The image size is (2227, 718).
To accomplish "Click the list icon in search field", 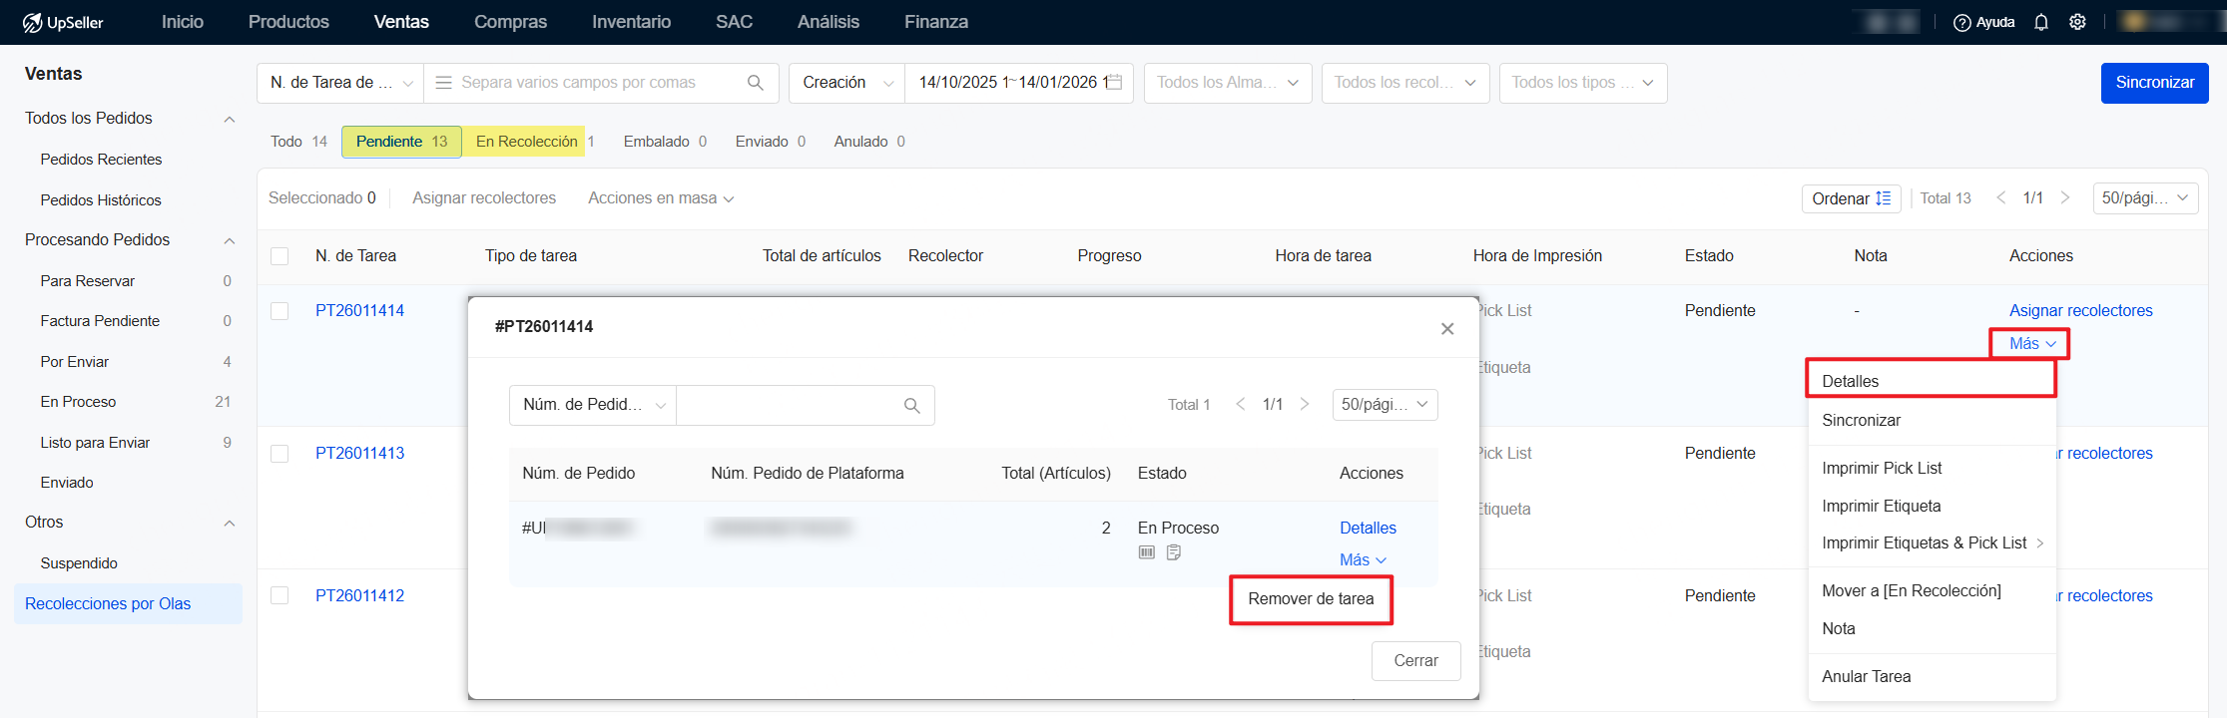I will point(444,83).
